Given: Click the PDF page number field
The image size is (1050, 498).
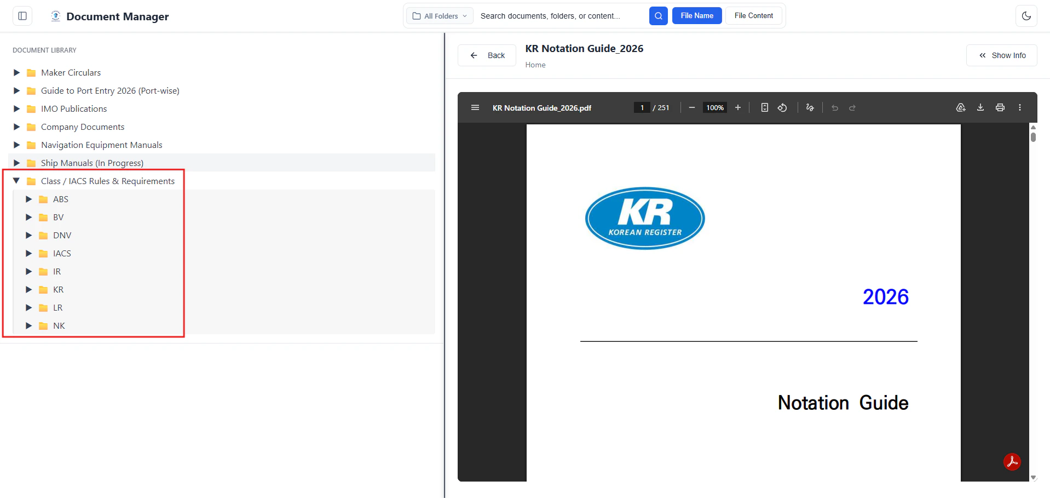Looking at the screenshot, I should 642,107.
